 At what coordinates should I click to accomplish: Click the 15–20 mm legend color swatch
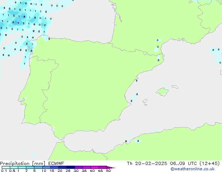54,167
